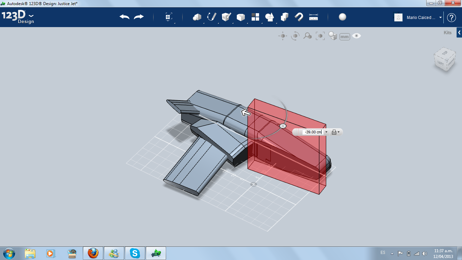462x260 pixels.
Task: Open the Combine tool
Action: (284, 17)
